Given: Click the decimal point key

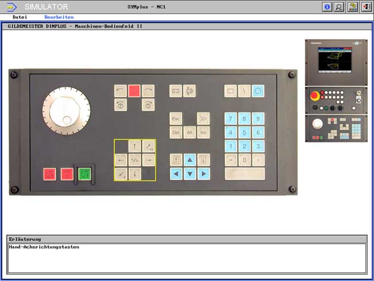Looking at the screenshot, I should (258, 160).
